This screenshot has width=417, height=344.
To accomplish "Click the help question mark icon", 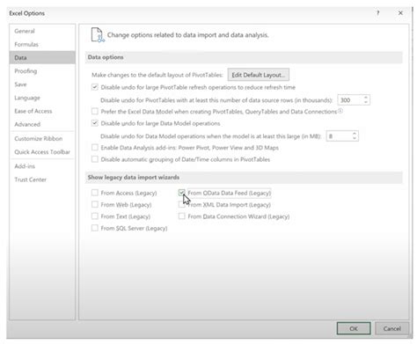I will [378, 13].
